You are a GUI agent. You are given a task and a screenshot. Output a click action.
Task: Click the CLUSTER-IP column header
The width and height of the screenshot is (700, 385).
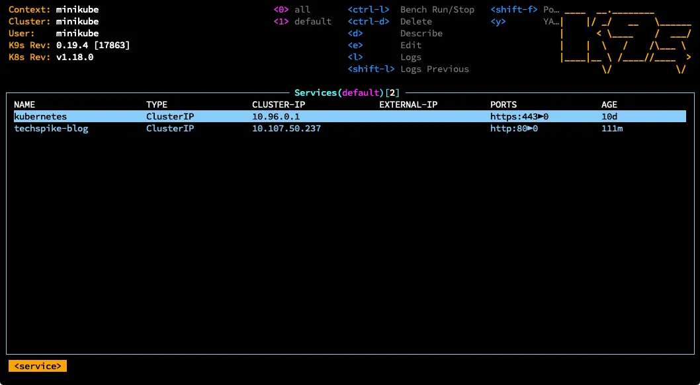point(279,105)
